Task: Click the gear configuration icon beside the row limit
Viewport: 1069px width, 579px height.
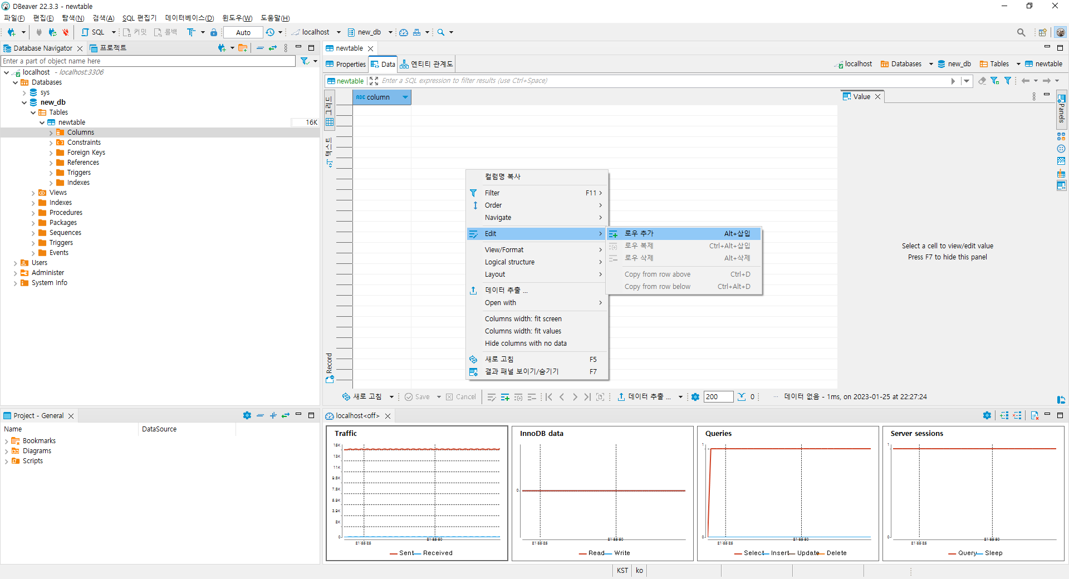Action: pos(695,397)
